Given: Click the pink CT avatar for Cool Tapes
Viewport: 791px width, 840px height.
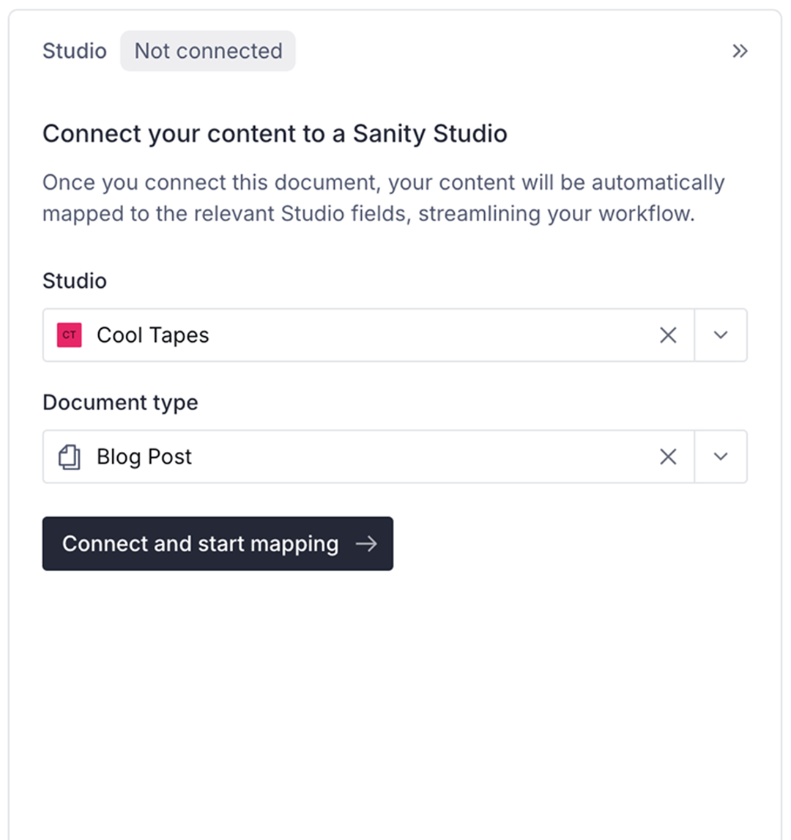Looking at the screenshot, I should (x=69, y=335).
